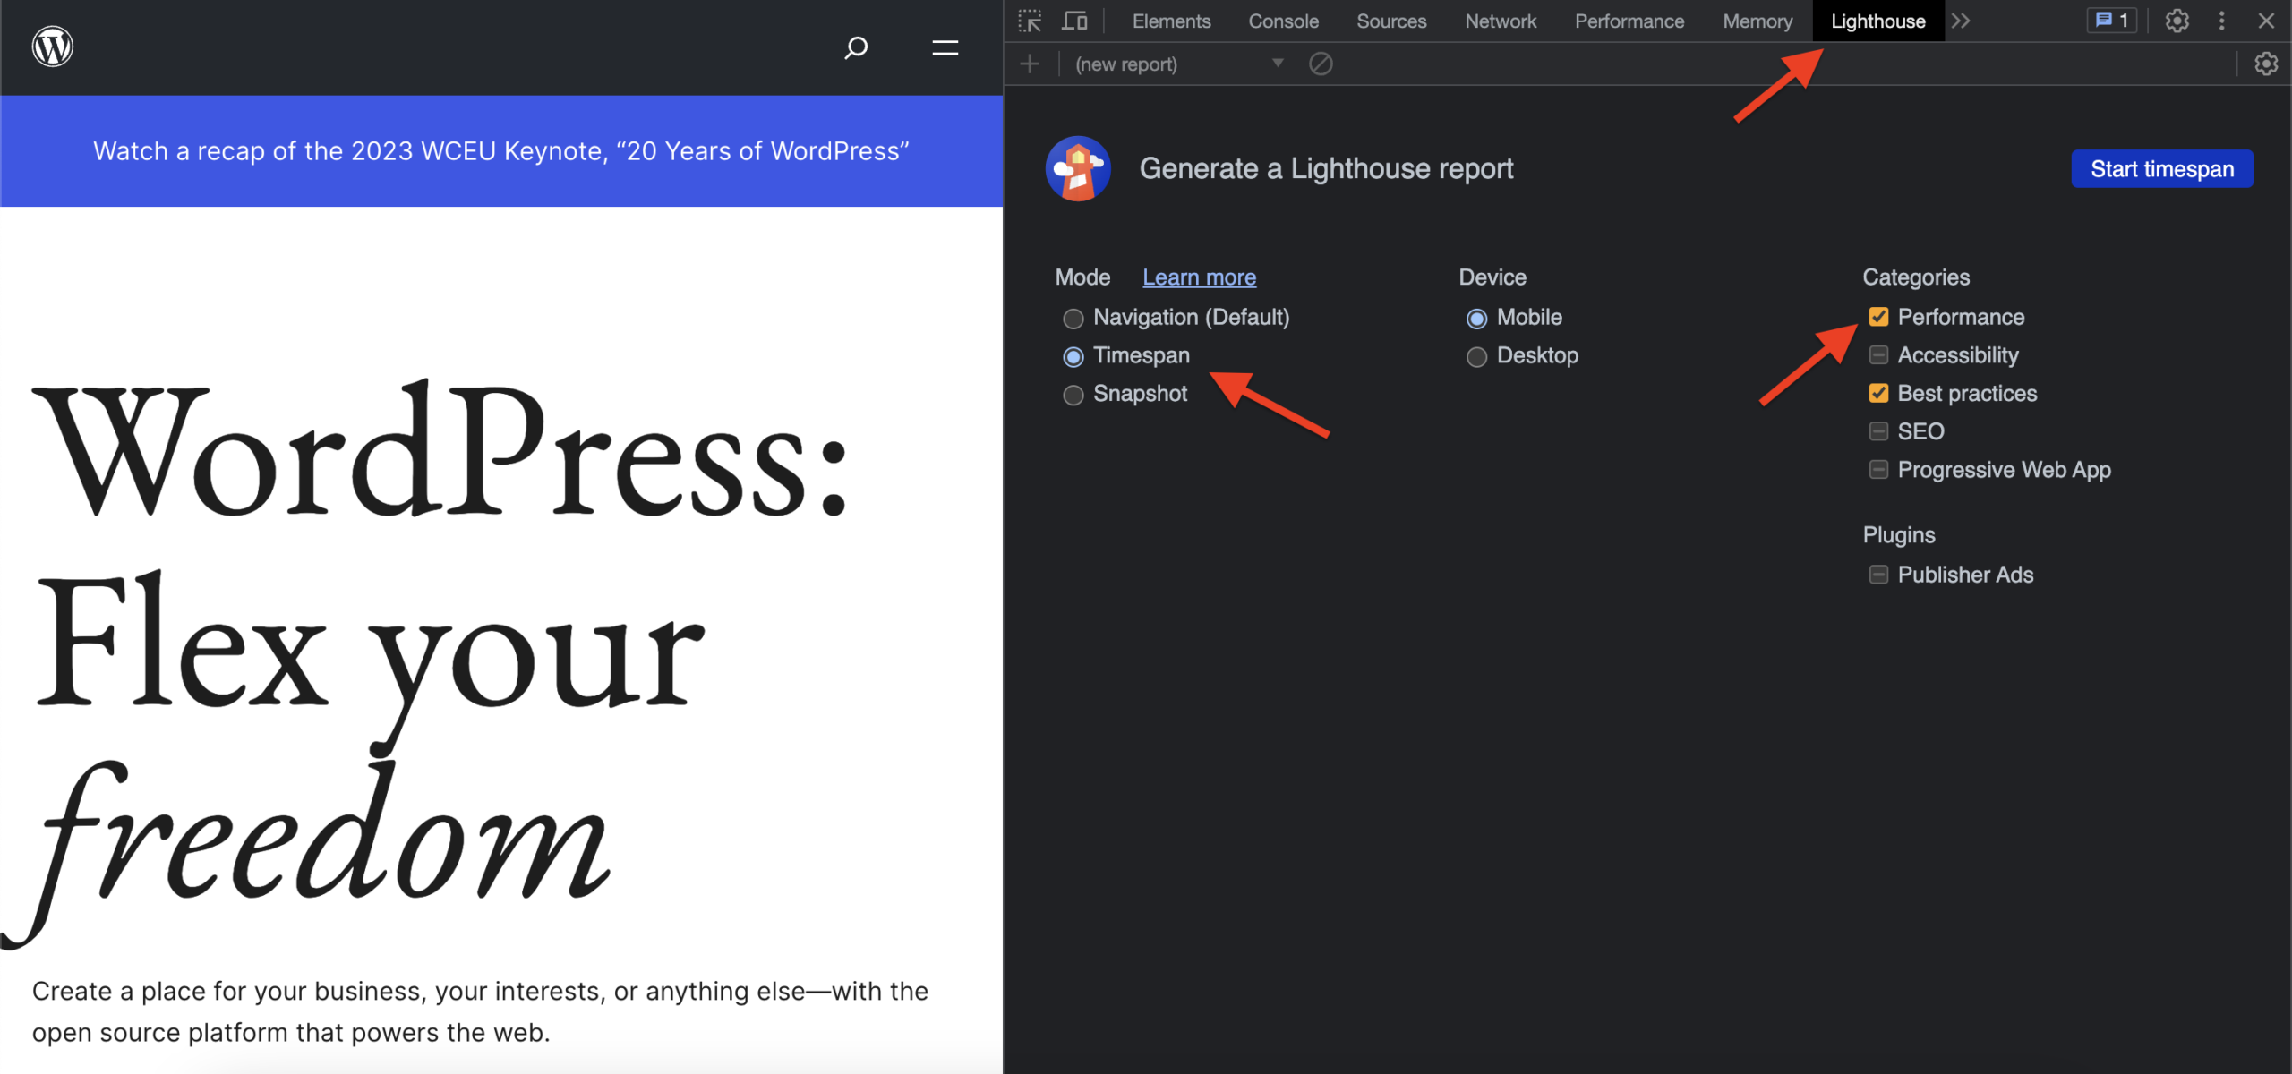Switch to the Sources tab
This screenshot has height=1074, width=2292.
(x=1391, y=21)
